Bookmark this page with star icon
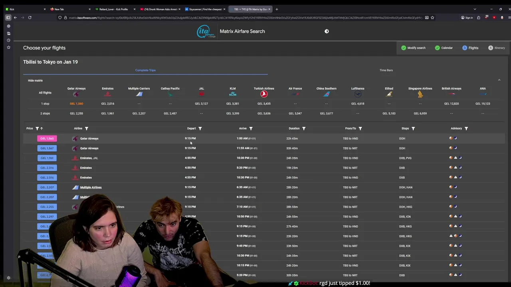Image resolution: width=511 pixels, height=287 pixels. [x=432, y=18]
